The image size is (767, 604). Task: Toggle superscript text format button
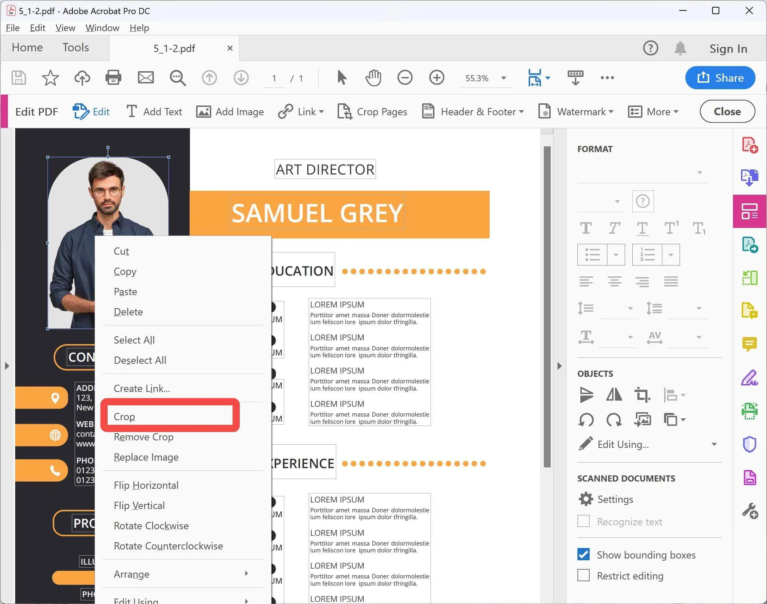click(x=671, y=228)
